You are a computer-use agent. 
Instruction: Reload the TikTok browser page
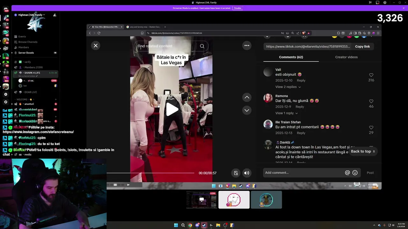click(99, 33)
